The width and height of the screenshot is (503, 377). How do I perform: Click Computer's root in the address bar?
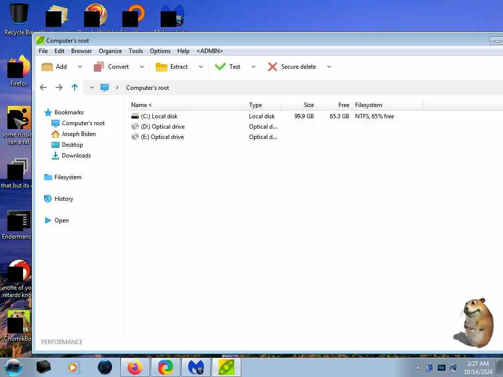(x=147, y=88)
